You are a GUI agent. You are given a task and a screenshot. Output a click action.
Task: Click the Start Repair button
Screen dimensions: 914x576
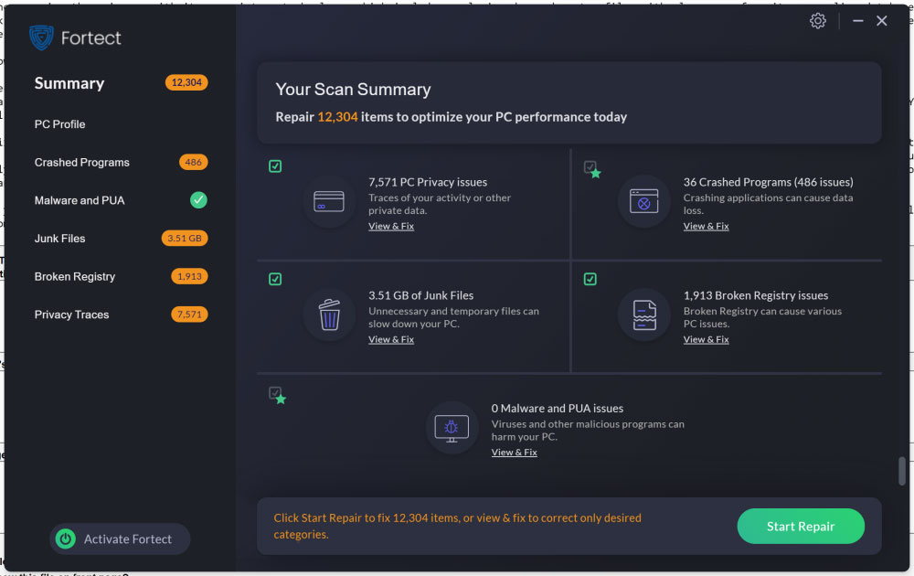click(x=801, y=526)
